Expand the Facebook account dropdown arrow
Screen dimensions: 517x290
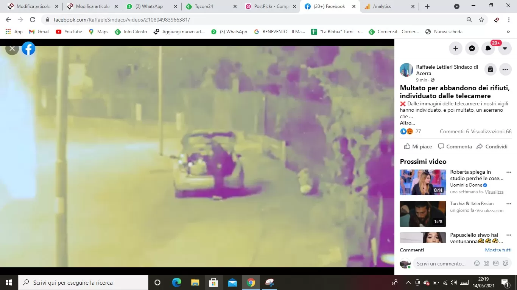(x=505, y=48)
